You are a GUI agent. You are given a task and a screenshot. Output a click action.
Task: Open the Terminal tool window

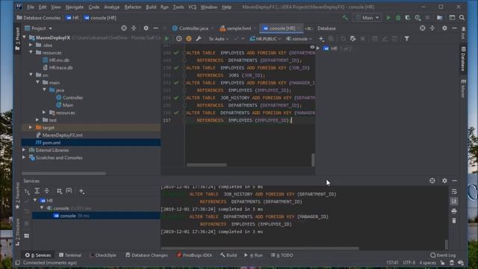pos(70,255)
